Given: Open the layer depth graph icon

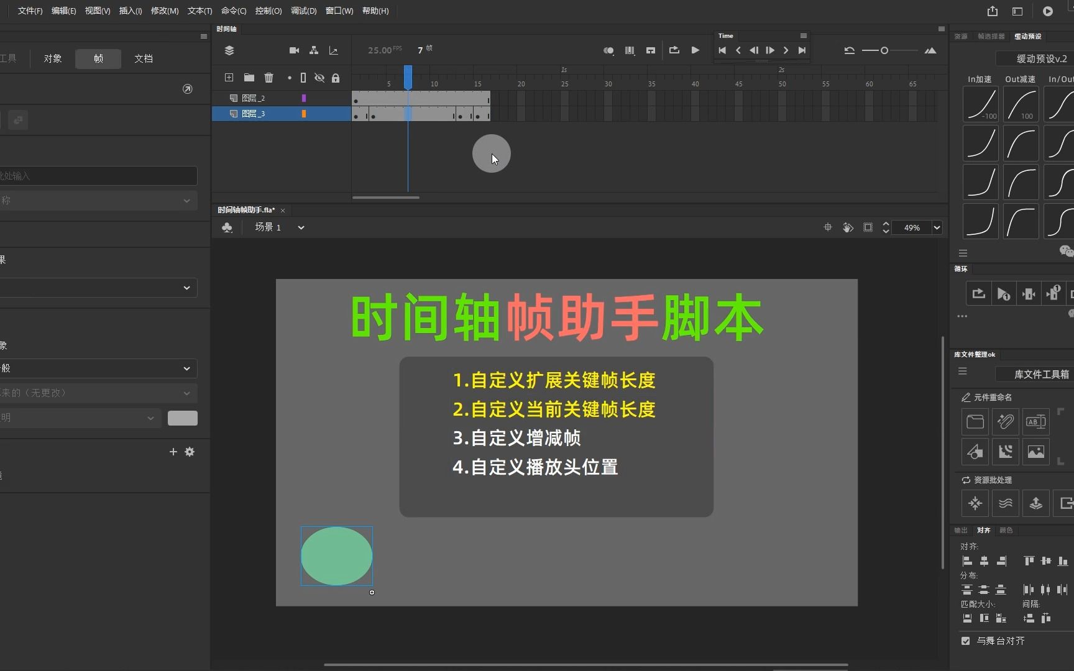Looking at the screenshot, I should pos(334,50).
